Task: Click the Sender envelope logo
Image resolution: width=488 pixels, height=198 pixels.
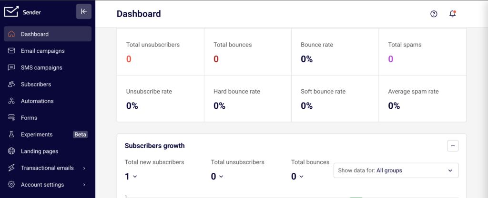Action: pyautogui.click(x=11, y=12)
